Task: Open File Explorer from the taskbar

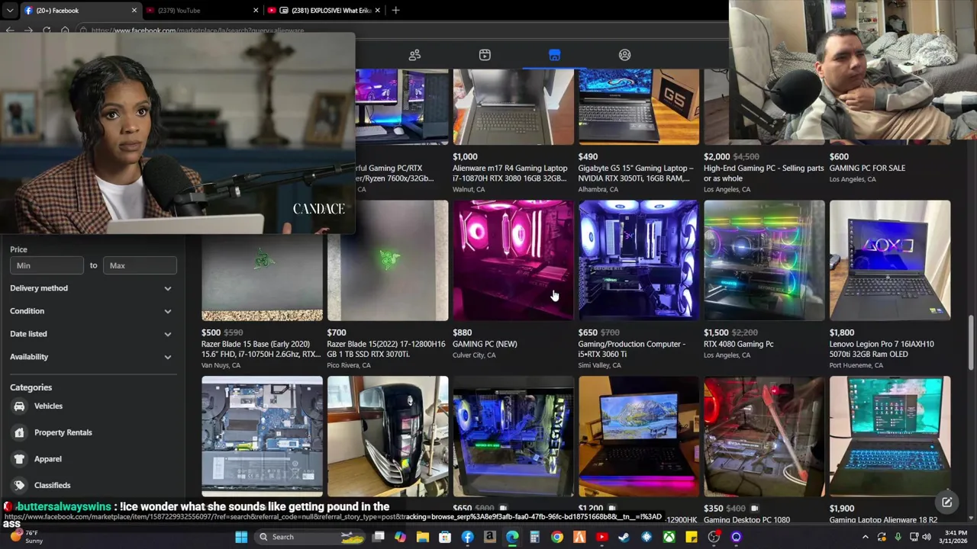Action: click(422, 537)
